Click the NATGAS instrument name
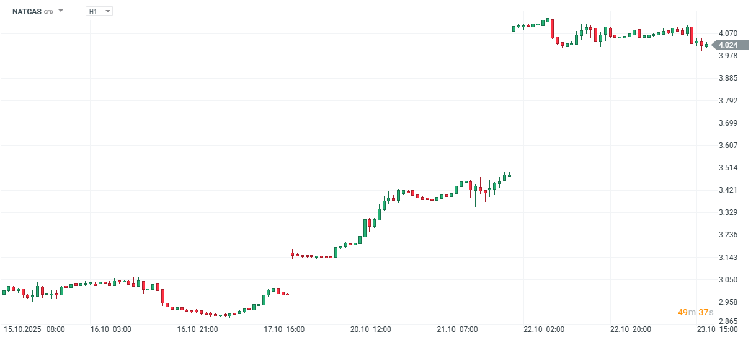This screenshot has height=340, width=756. click(x=27, y=11)
